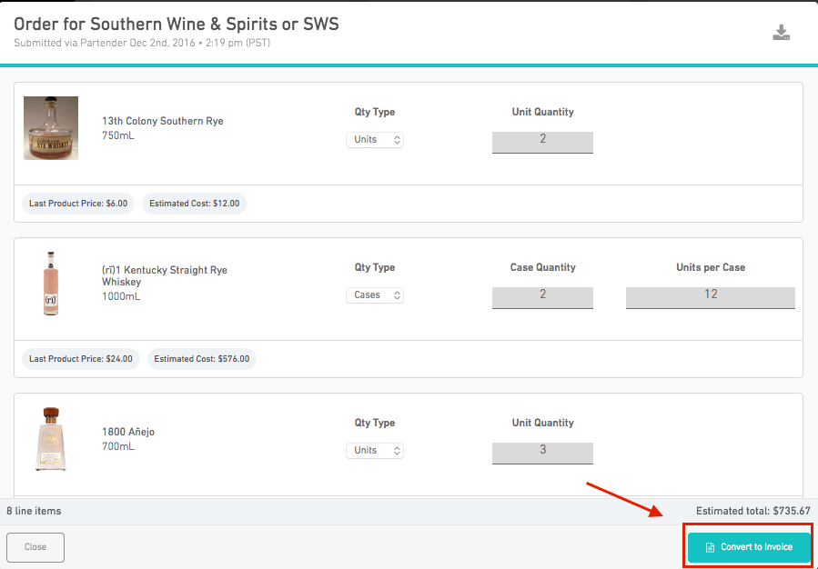The image size is (818, 569).
Task: Open Qty Type dropdown for 1800 Añejo
Action: pos(375,450)
